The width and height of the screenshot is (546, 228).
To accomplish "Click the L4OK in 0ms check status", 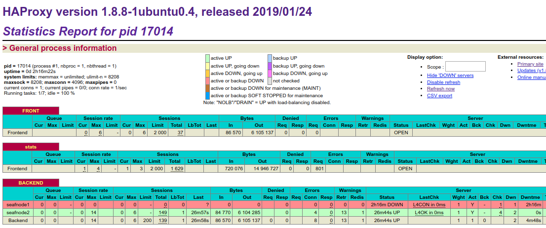I will click(429, 213).
